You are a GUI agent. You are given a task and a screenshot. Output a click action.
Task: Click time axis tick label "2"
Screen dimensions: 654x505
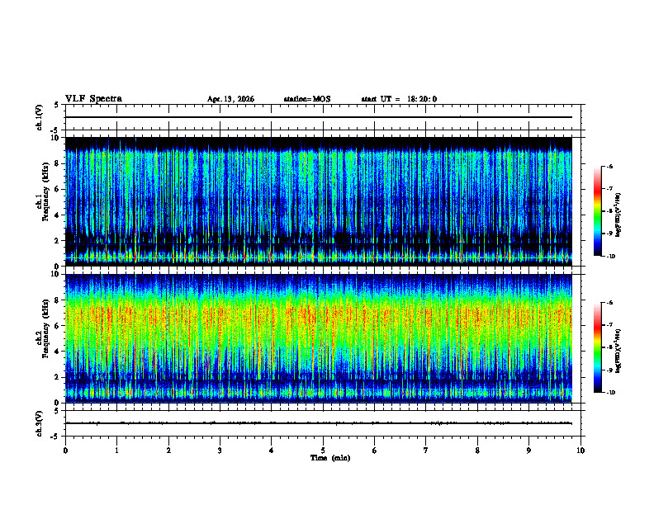tap(168, 451)
